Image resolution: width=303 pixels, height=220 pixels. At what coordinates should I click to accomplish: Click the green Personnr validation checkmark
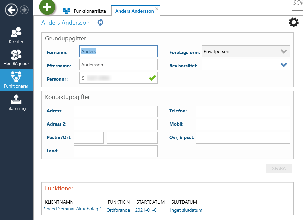tap(152, 78)
